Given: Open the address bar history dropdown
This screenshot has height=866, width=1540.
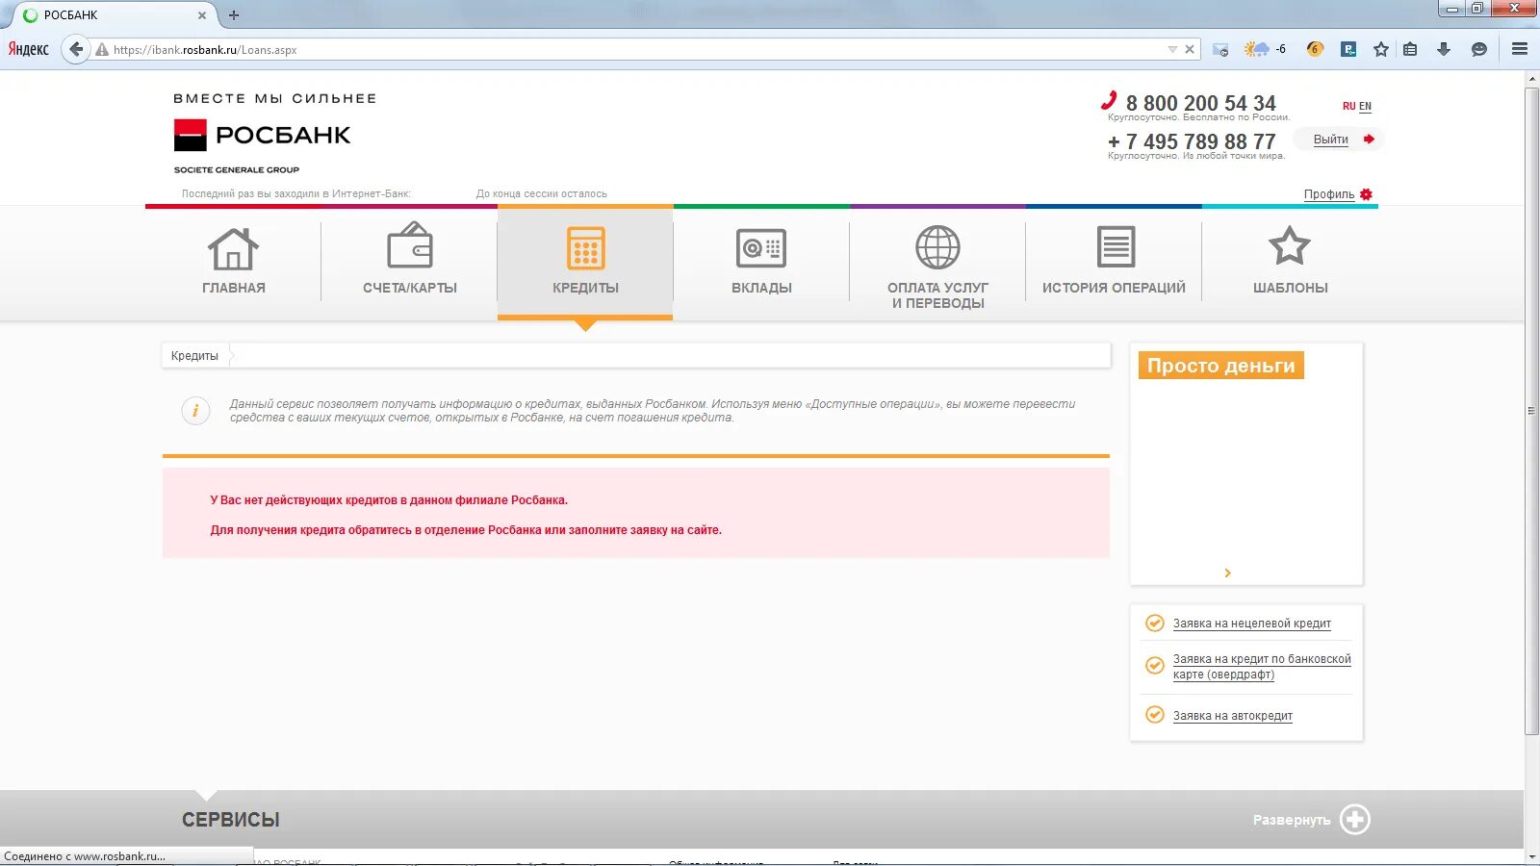Looking at the screenshot, I should click(1172, 49).
